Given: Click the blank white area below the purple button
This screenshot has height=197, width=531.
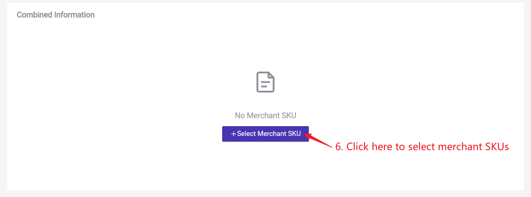Looking at the screenshot, I should [x=265, y=166].
